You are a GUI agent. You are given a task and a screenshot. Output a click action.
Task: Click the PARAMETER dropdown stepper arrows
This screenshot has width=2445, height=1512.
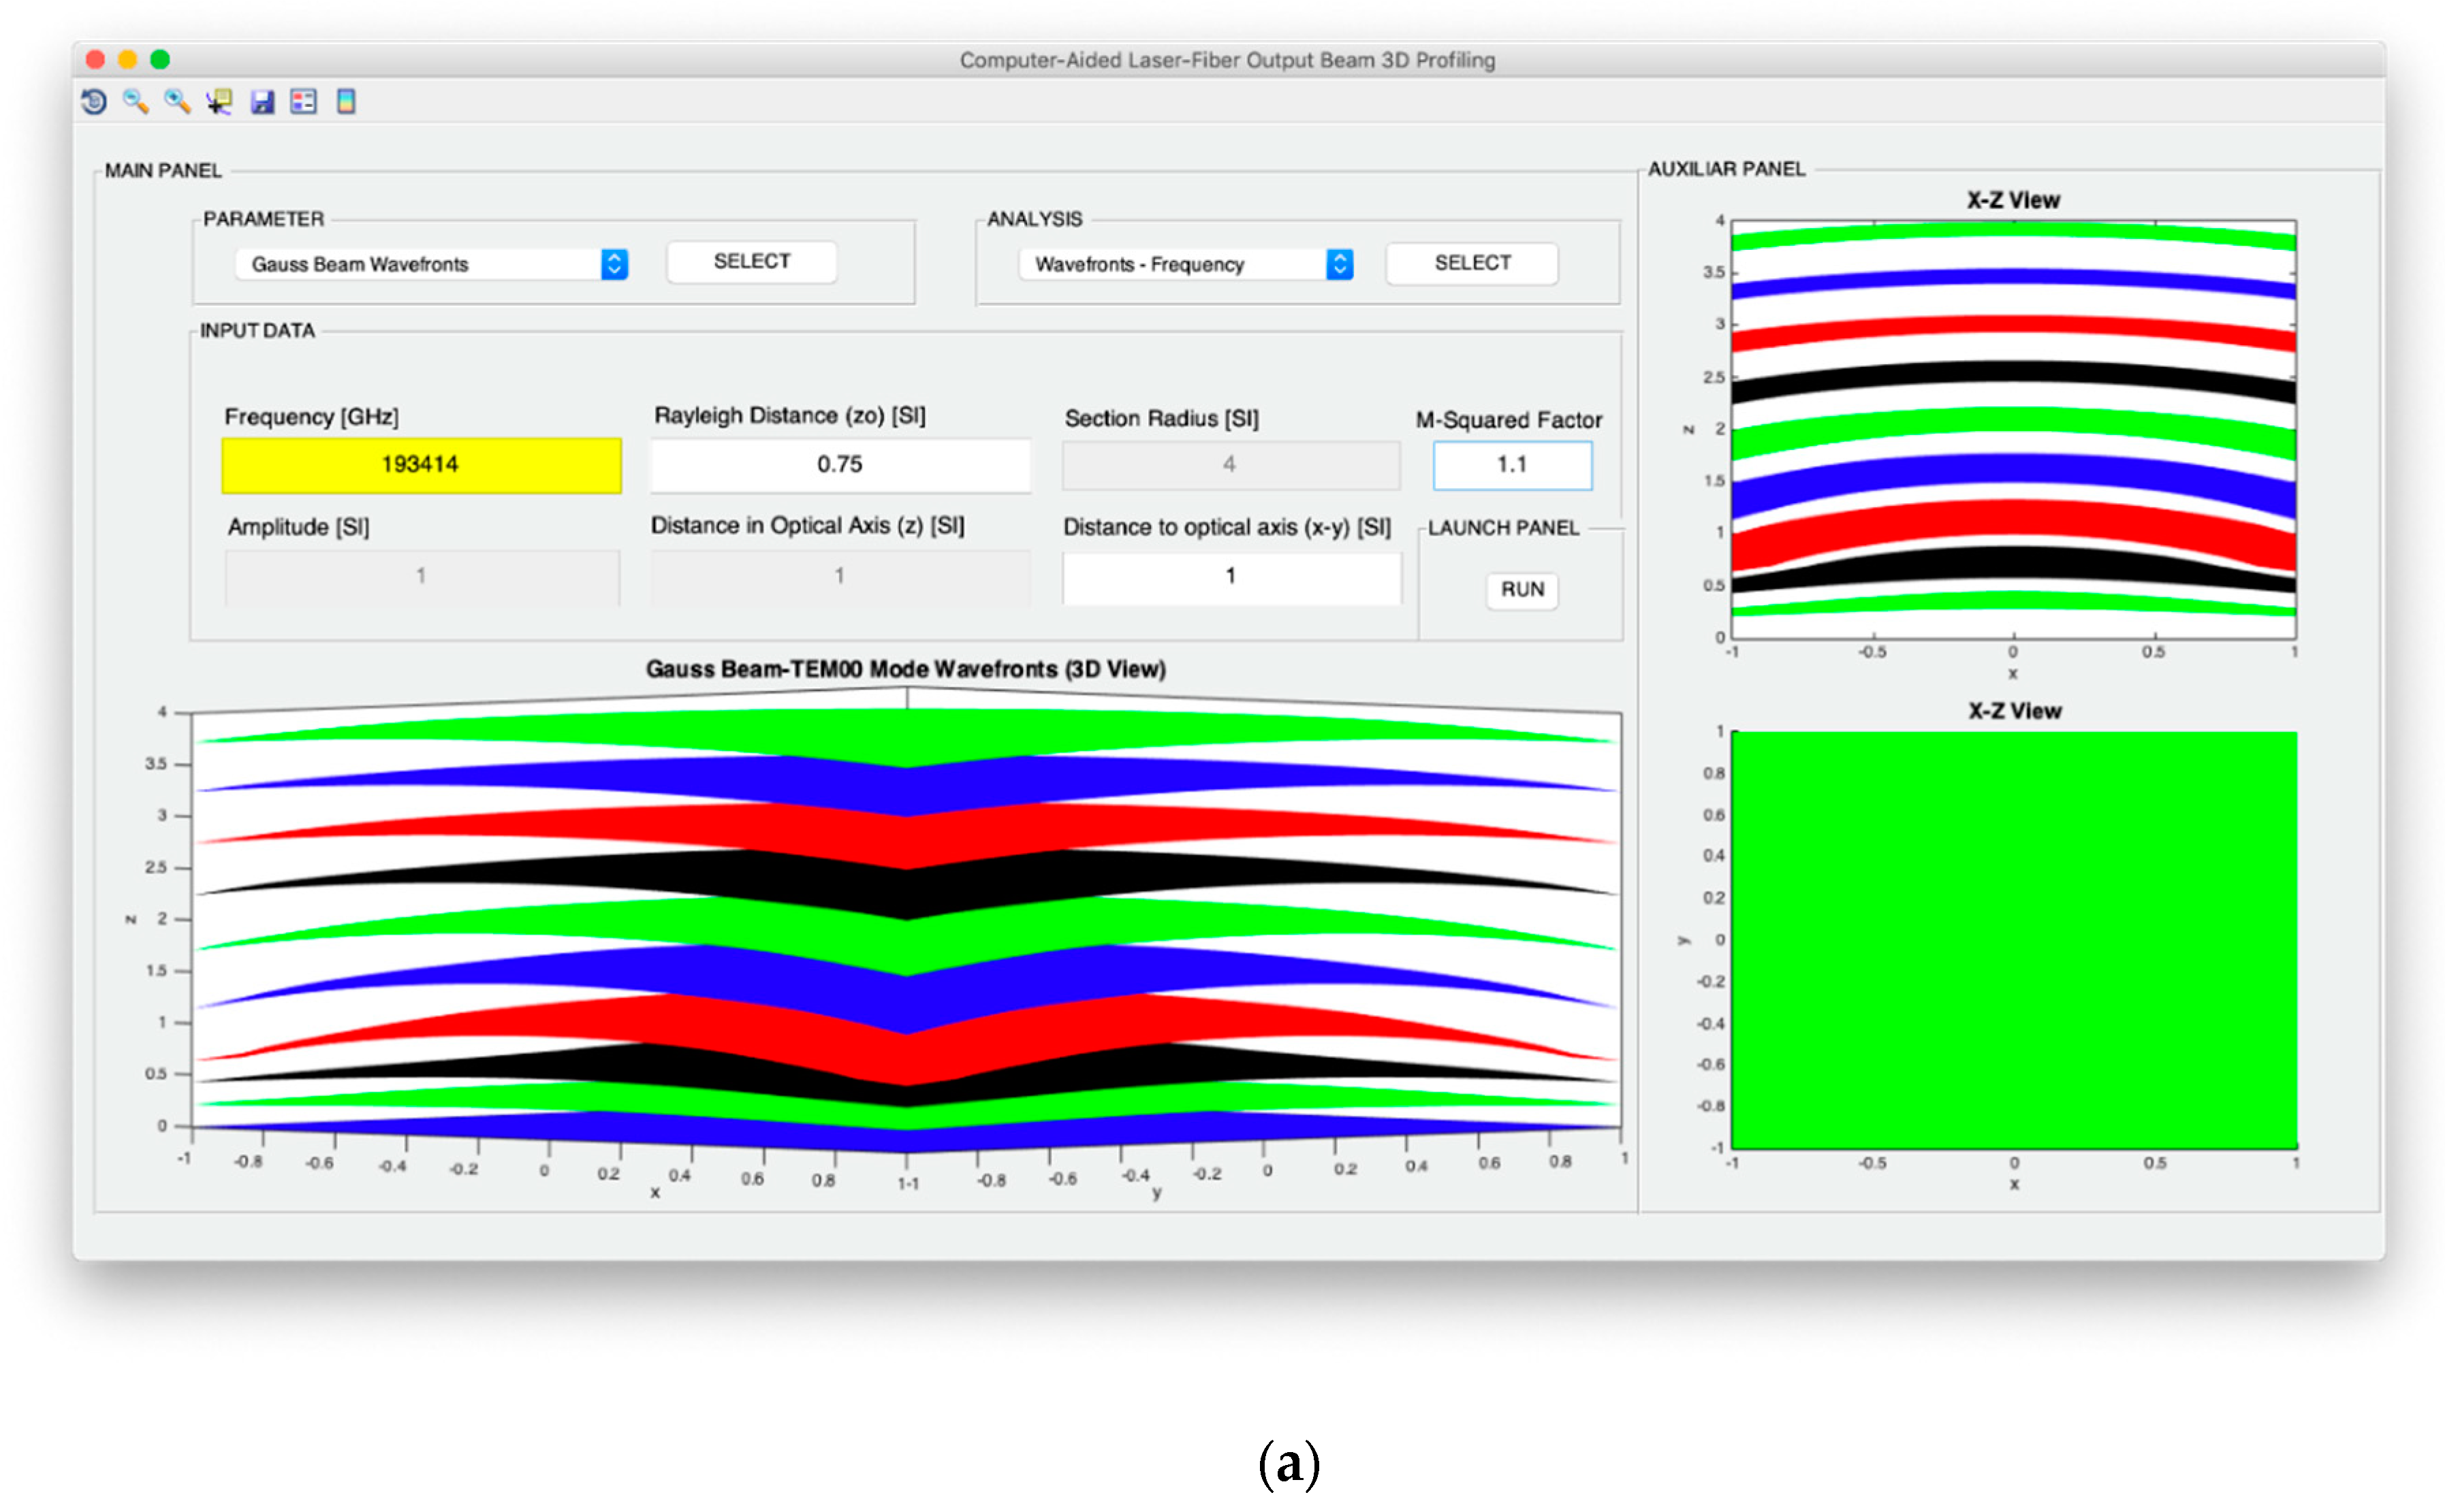(614, 265)
